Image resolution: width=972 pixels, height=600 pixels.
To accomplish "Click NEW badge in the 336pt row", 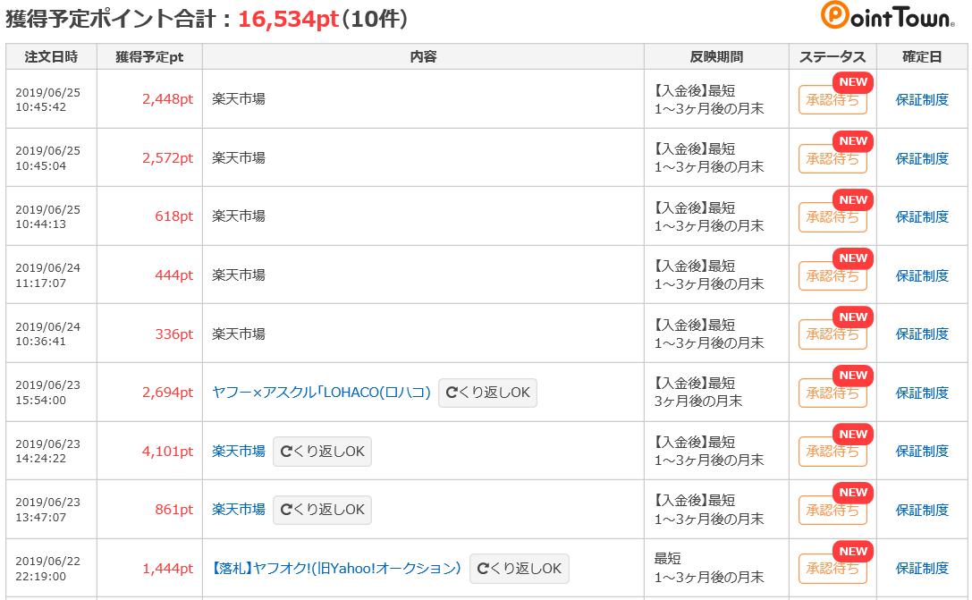I will (x=853, y=317).
